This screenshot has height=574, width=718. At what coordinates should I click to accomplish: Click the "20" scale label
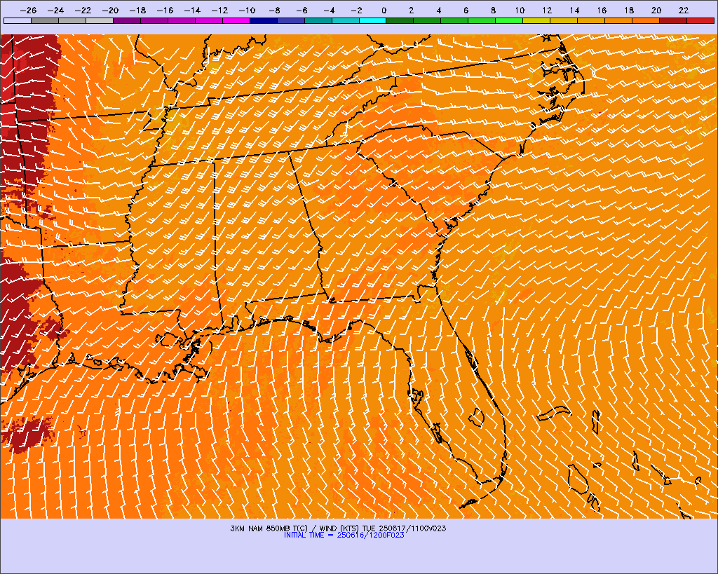click(656, 10)
